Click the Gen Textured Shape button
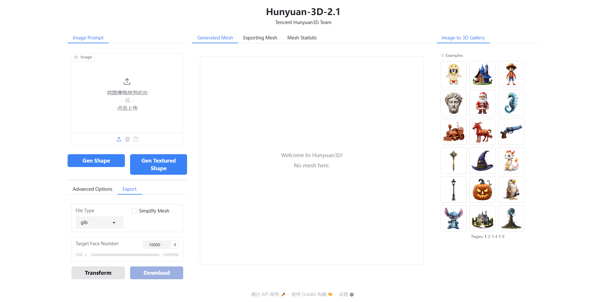The height and width of the screenshot is (302, 608). (x=159, y=164)
